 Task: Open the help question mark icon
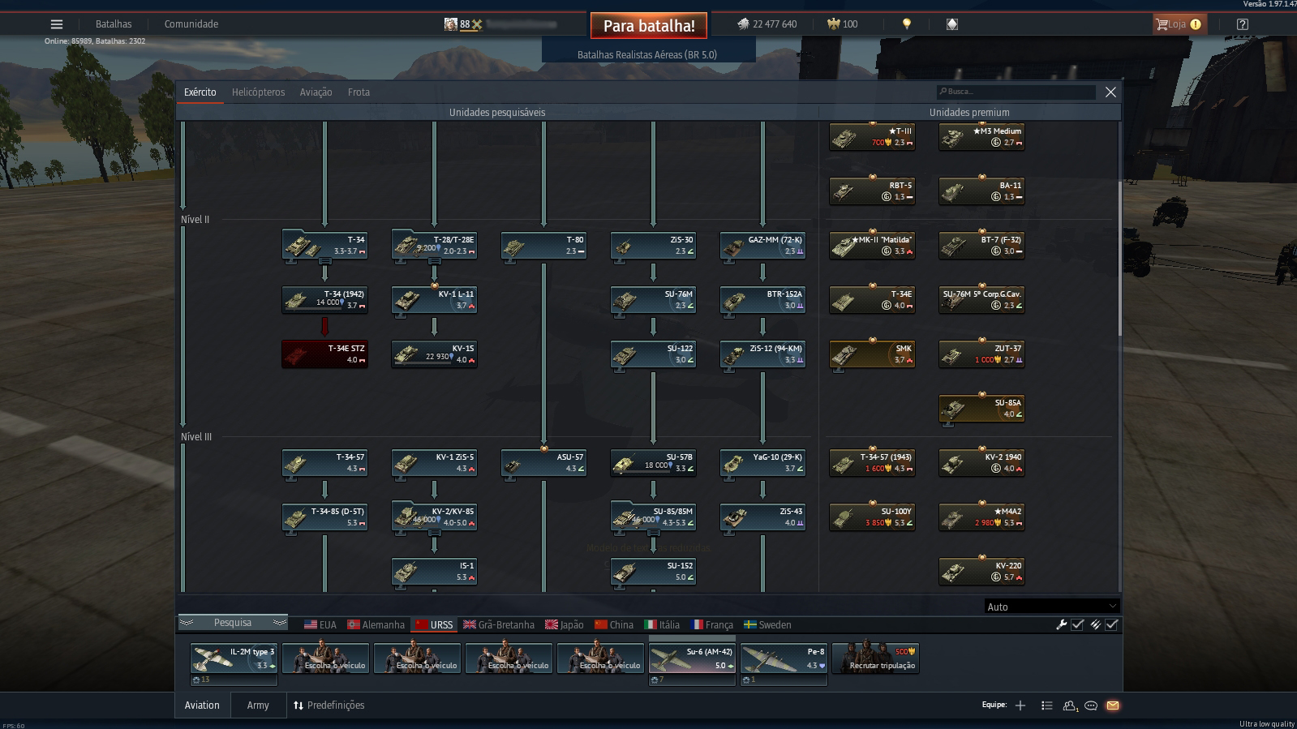pyautogui.click(x=1242, y=24)
